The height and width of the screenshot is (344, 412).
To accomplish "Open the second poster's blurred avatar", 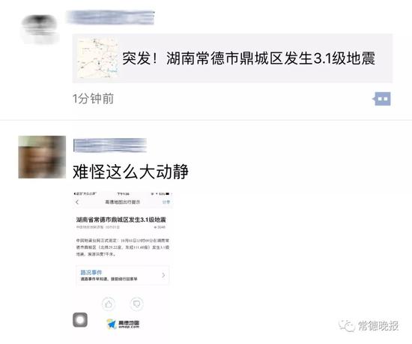I will point(42,157).
